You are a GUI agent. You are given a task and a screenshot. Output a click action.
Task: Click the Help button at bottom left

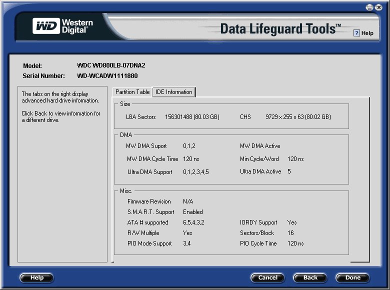tap(36, 278)
